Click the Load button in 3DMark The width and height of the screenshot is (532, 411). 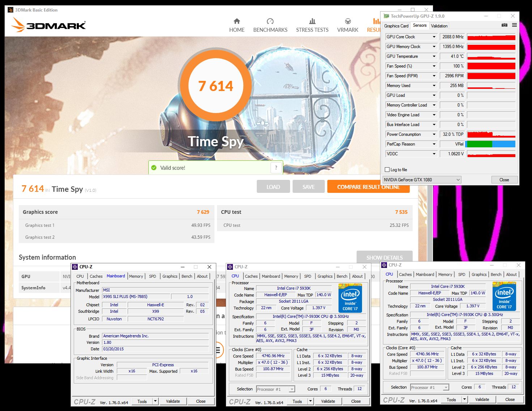pos(273,187)
